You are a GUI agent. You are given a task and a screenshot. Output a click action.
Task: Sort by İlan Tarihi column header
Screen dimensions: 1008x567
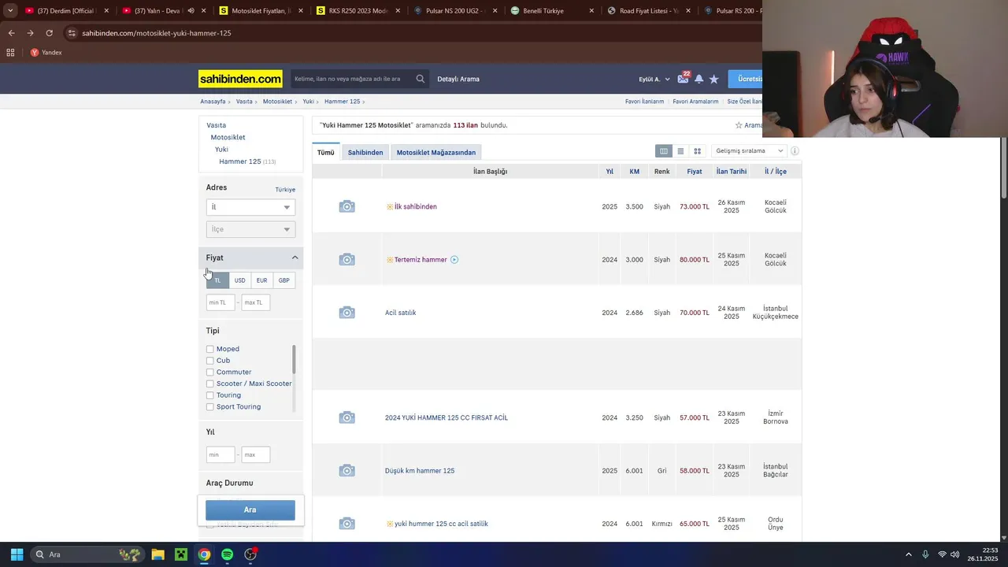point(732,172)
